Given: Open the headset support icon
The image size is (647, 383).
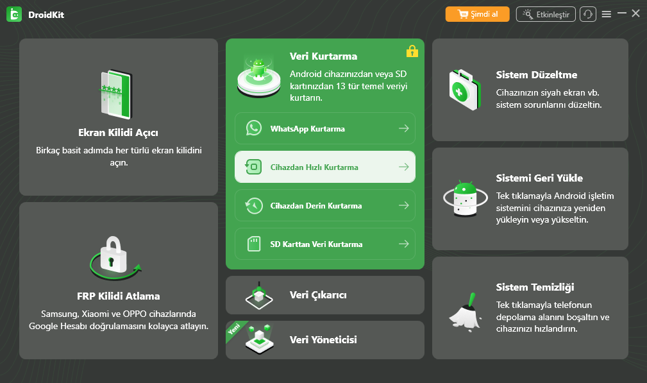Looking at the screenshot, I should coord(587,14).
